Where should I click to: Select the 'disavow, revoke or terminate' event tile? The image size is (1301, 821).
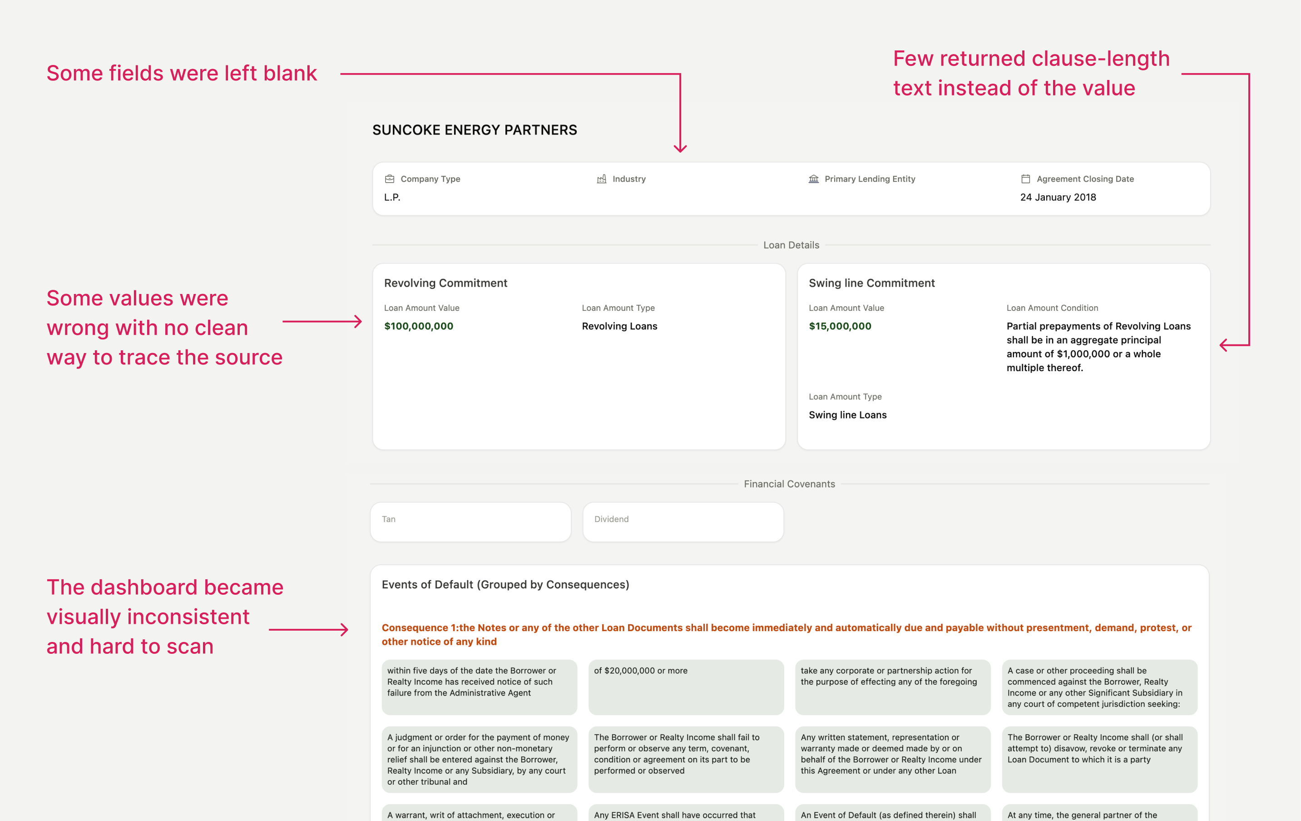click(x=1099, y=759)
